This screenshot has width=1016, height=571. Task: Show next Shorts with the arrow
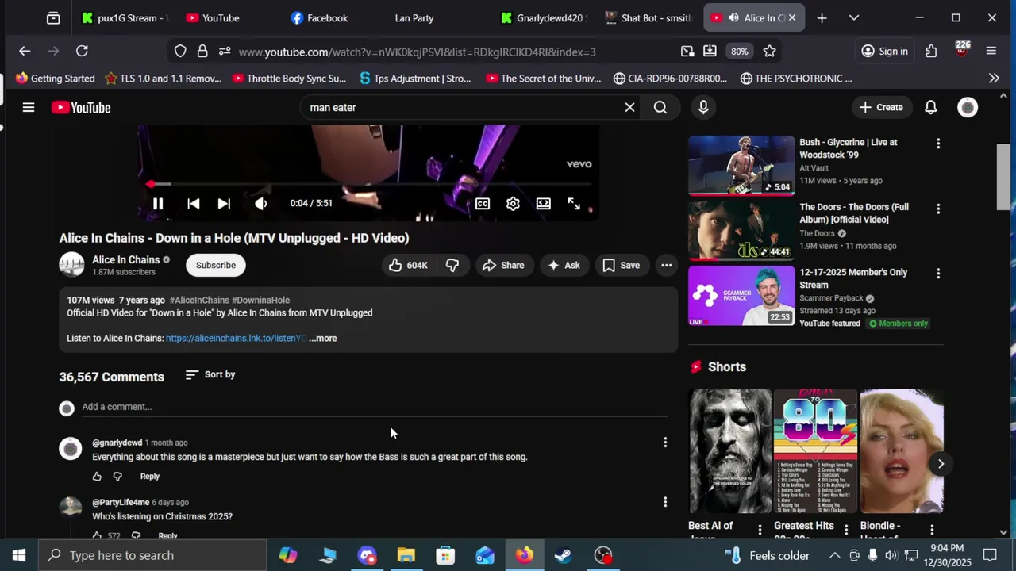(x=941, y=464)
